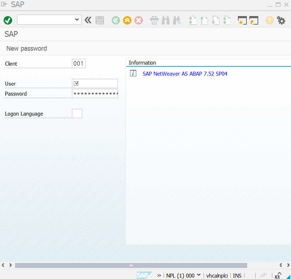Click the status bar transfer arrows icon
The height and width of the screenshot is (279, 291).
[264, 275]
